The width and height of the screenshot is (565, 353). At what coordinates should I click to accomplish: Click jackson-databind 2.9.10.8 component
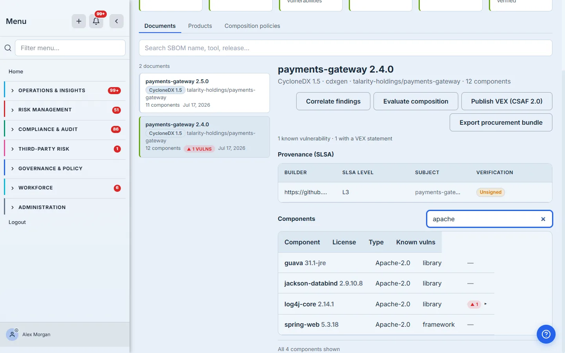[x=323, y=283]
